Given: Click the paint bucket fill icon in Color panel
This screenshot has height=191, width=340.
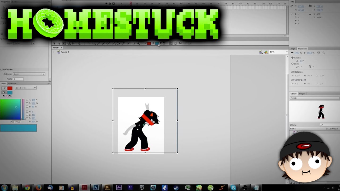Looking at the screenshot, I should tap(4, 92).
